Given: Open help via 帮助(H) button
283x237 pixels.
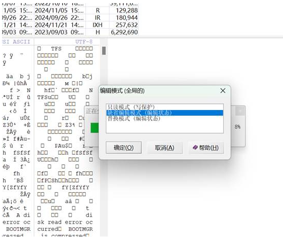Looking at the screenshot, I should coord(206,148).
